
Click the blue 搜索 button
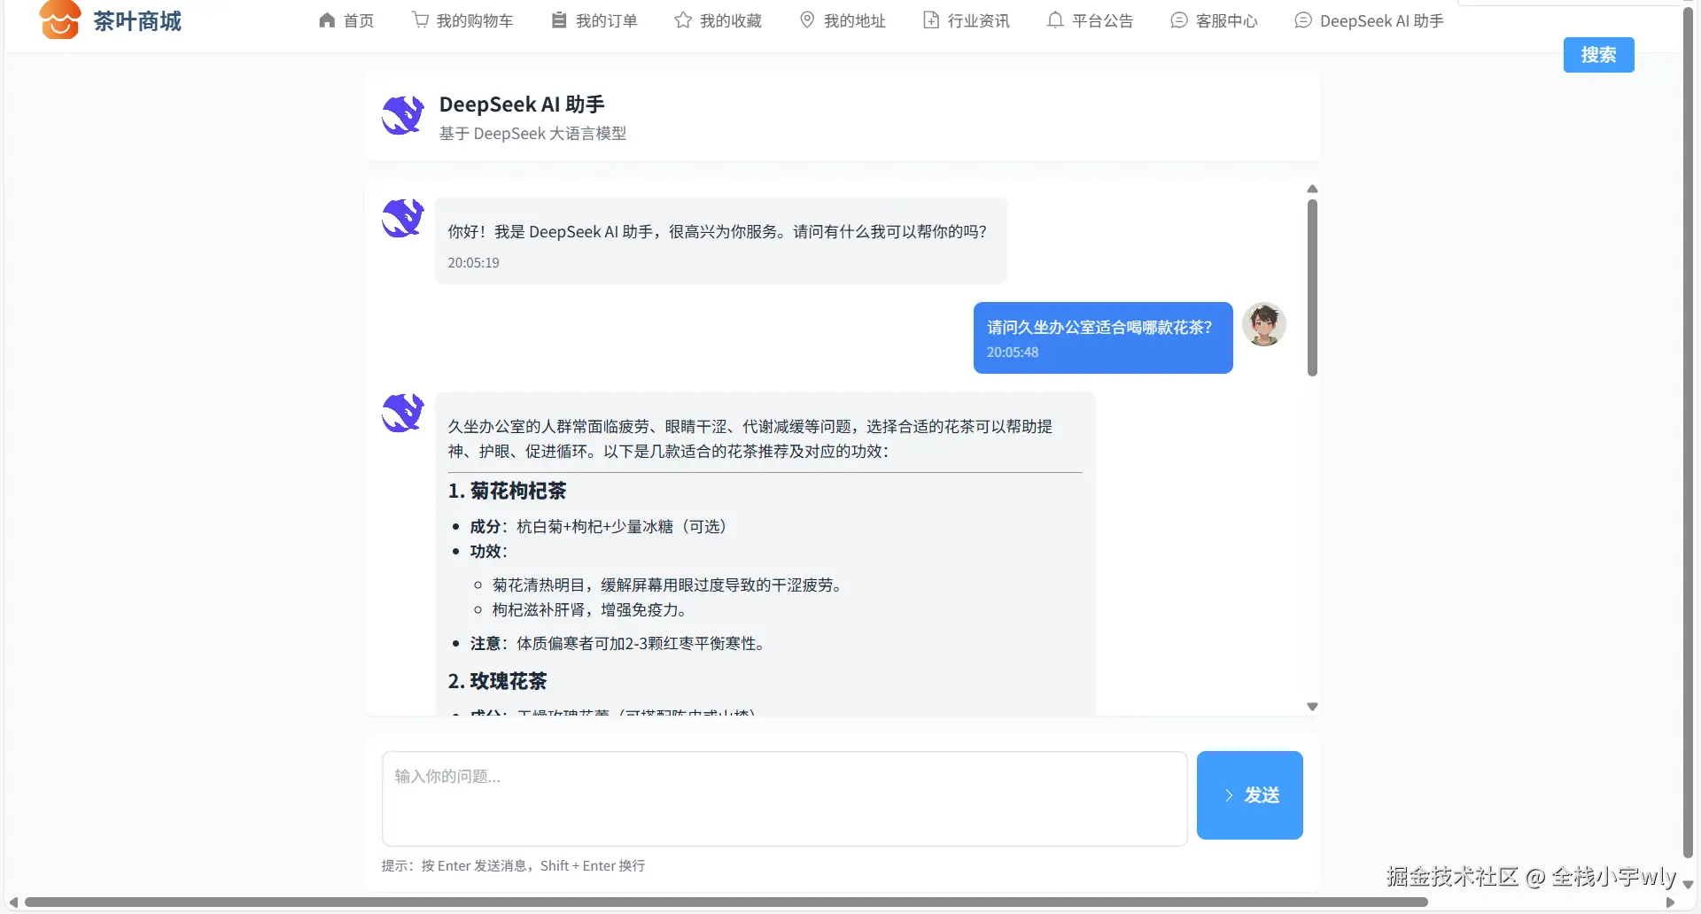(x=1599, y=55)
